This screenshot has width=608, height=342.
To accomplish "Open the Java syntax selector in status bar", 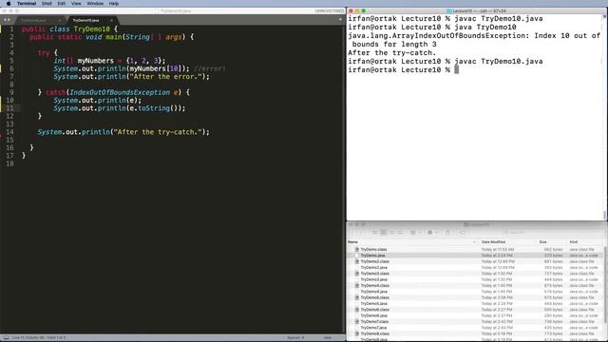I will pos(328,338).
